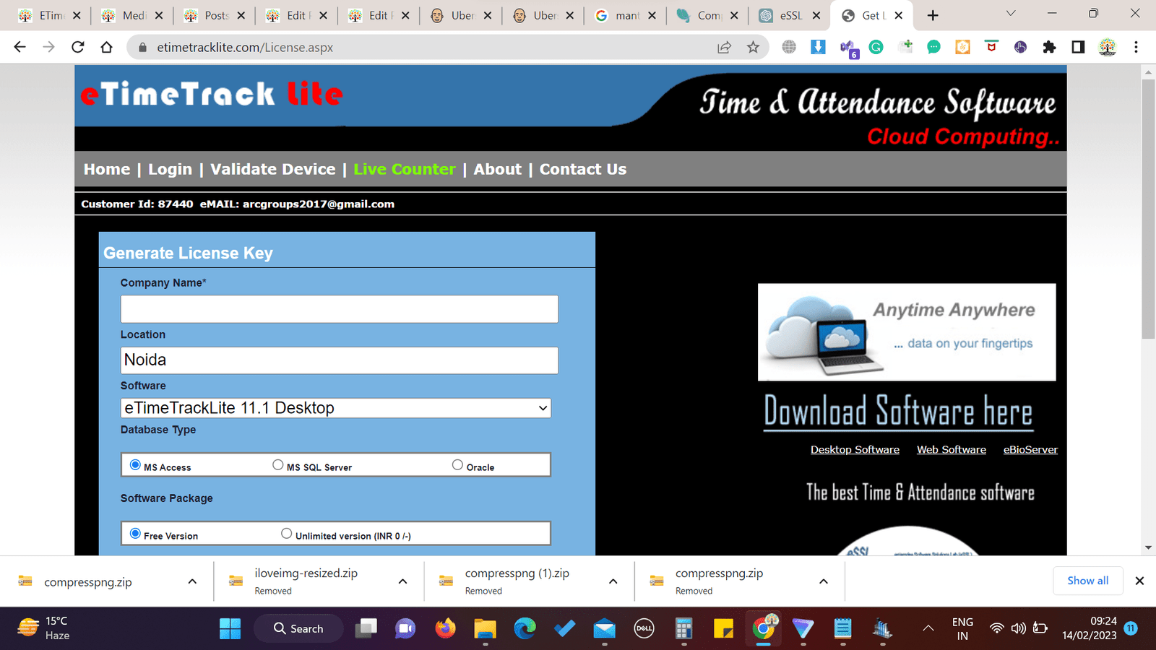Open a new browser tab
The height and width of the screenshot is (650, 1156).
coord(933,15)
